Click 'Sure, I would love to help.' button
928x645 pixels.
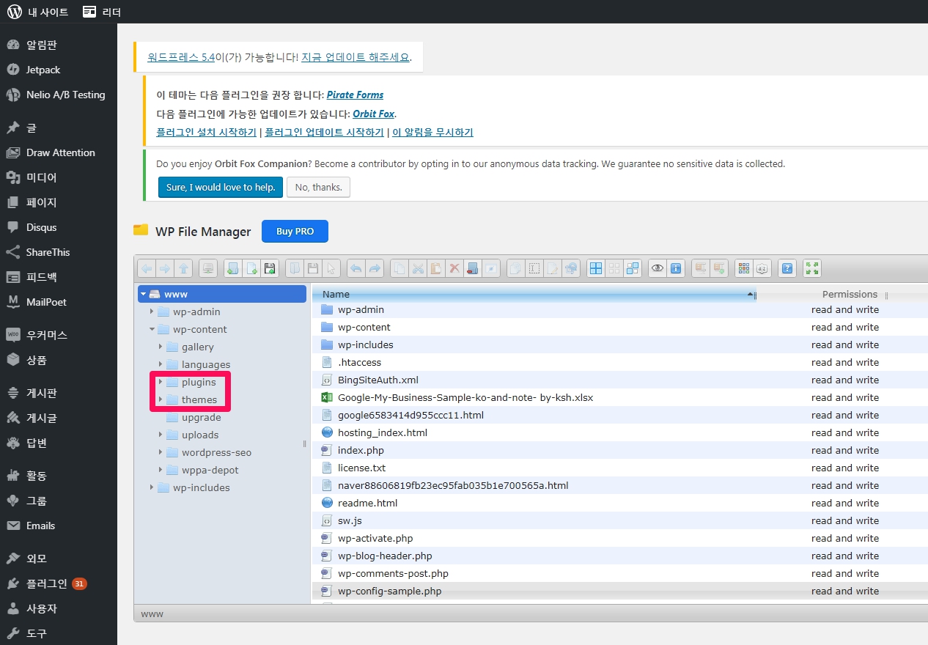(220, 187)
